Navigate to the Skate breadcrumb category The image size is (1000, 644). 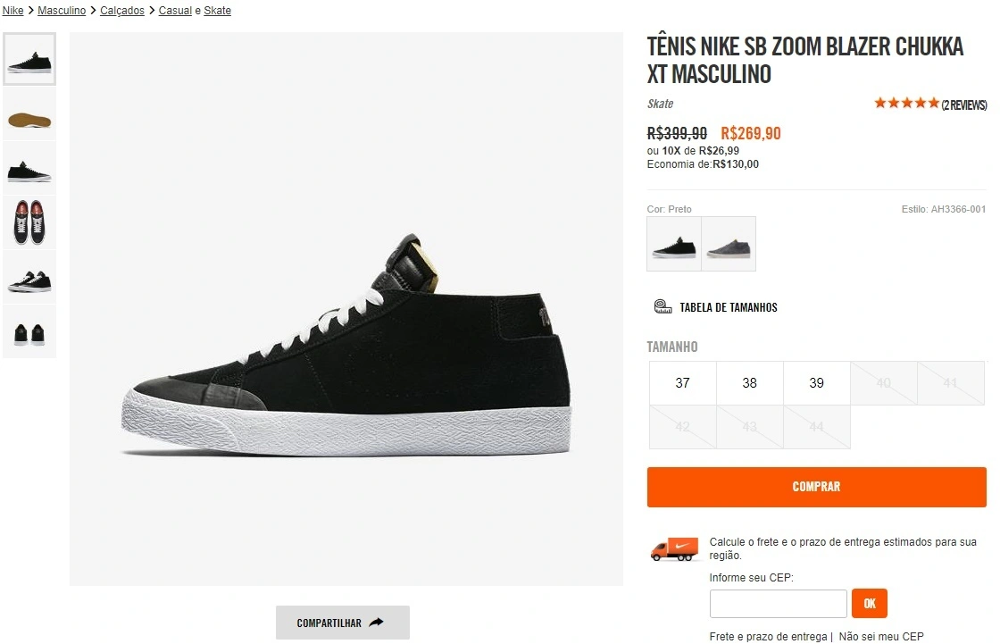(x=217, y=10)
